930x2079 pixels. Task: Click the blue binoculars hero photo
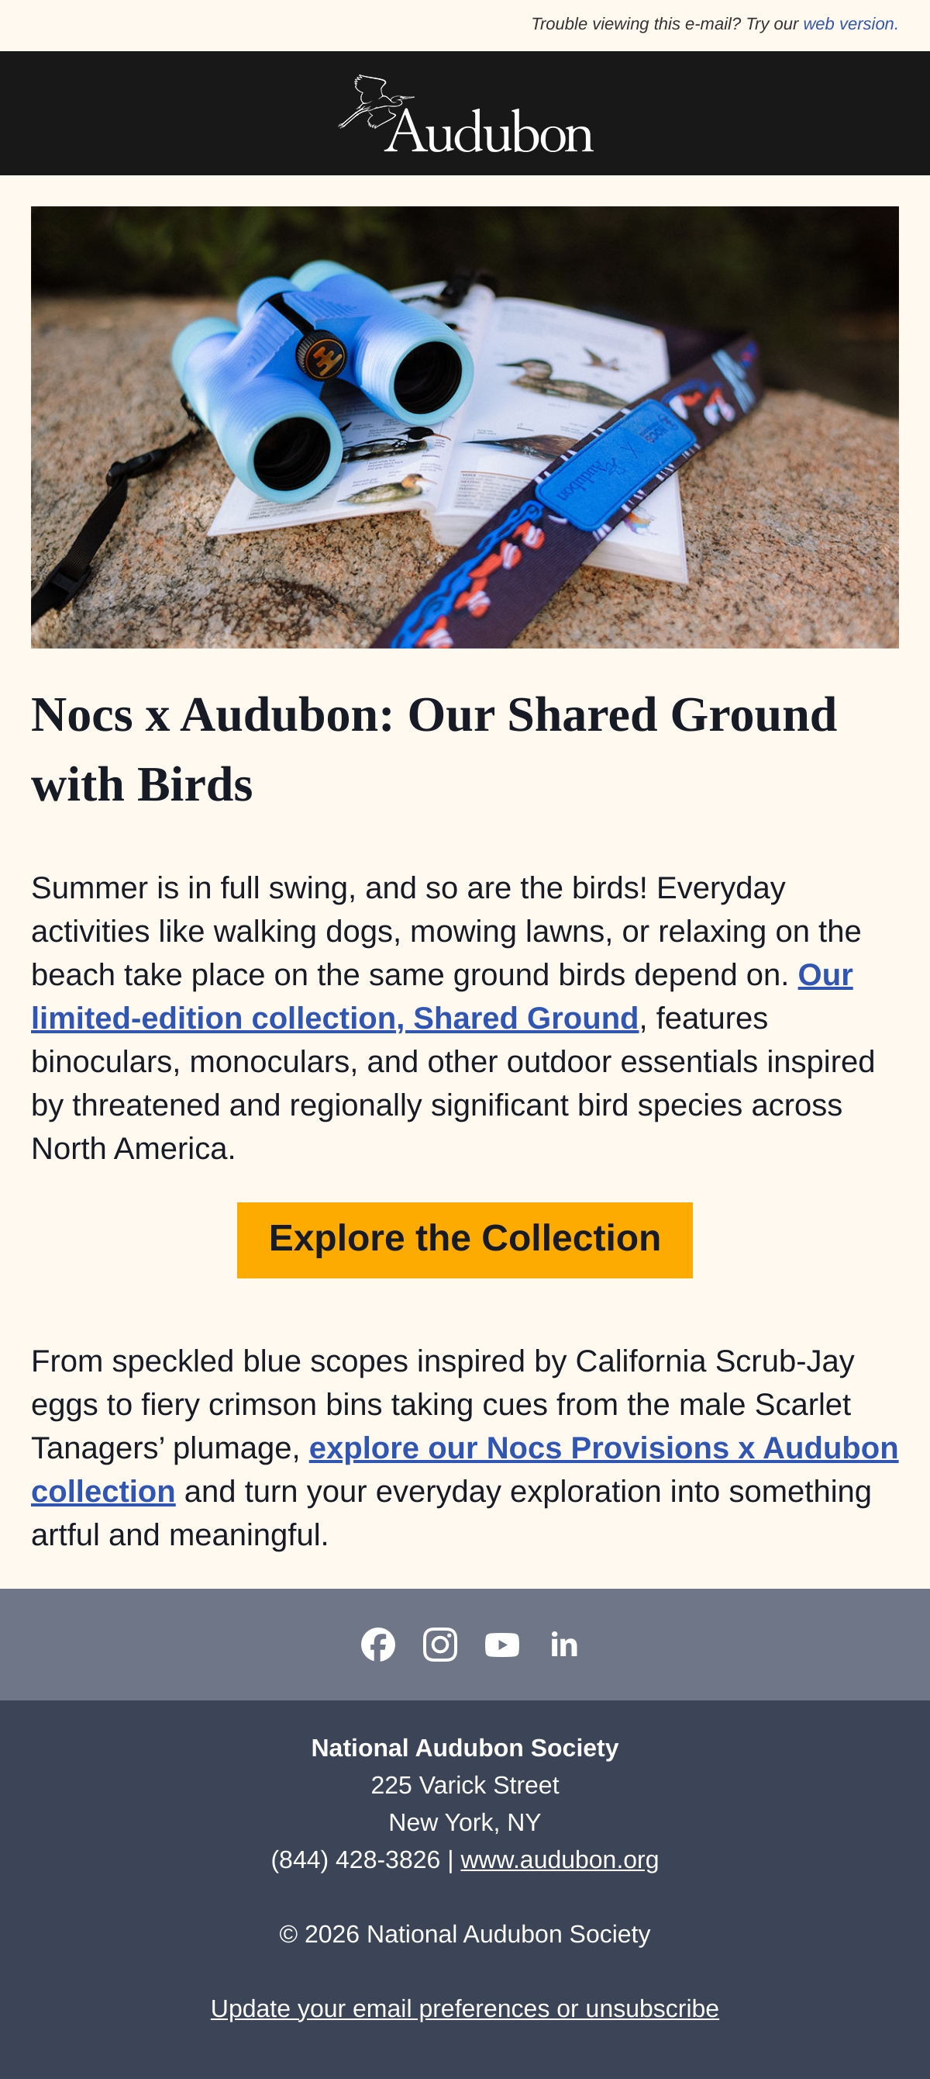[464, 427]
